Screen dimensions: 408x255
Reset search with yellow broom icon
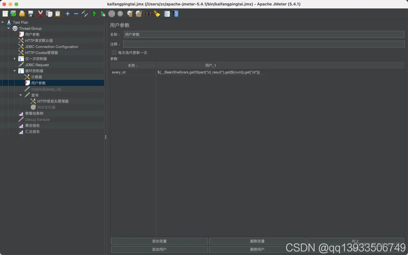pyautogui.click(x=157, y=14)
